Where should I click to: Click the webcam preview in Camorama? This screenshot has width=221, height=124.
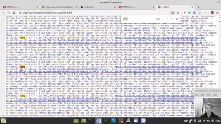coord(208,107)
